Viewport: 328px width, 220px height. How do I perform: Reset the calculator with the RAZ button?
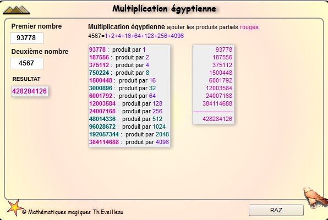[276, 210]
